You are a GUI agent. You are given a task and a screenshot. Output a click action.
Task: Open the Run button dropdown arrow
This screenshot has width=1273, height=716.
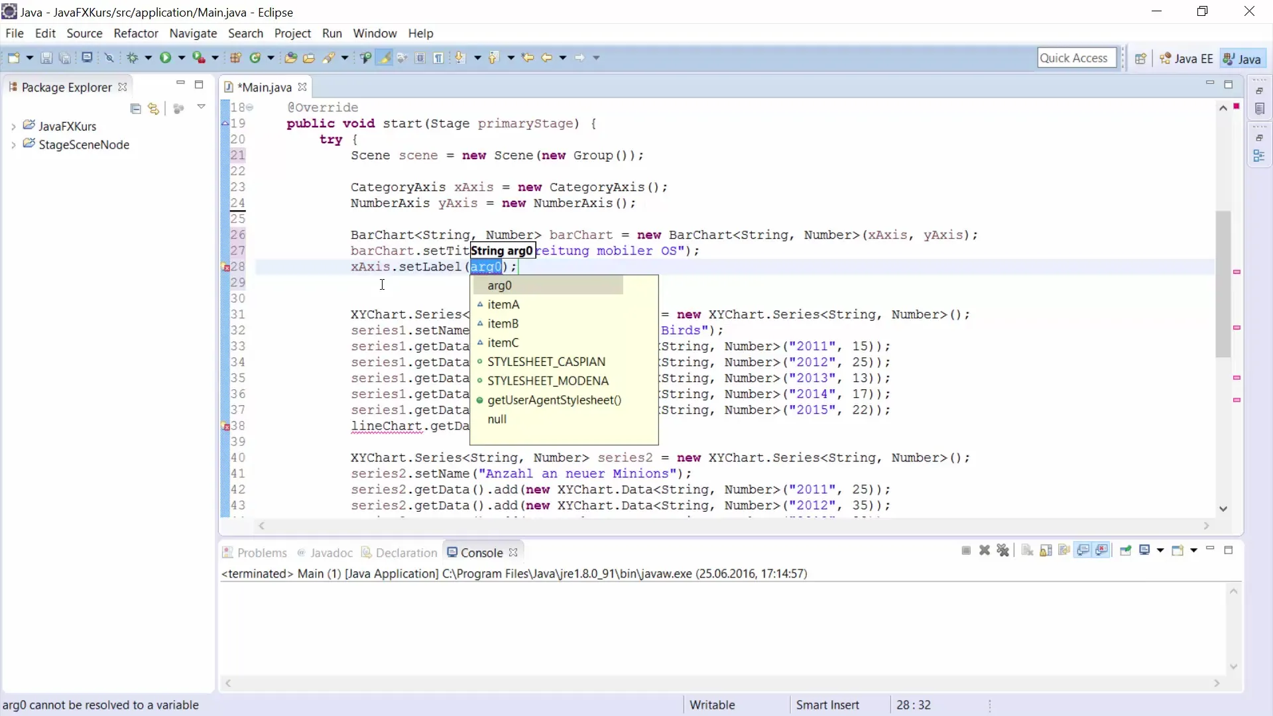pyautogui.click(x=181, y=58)
